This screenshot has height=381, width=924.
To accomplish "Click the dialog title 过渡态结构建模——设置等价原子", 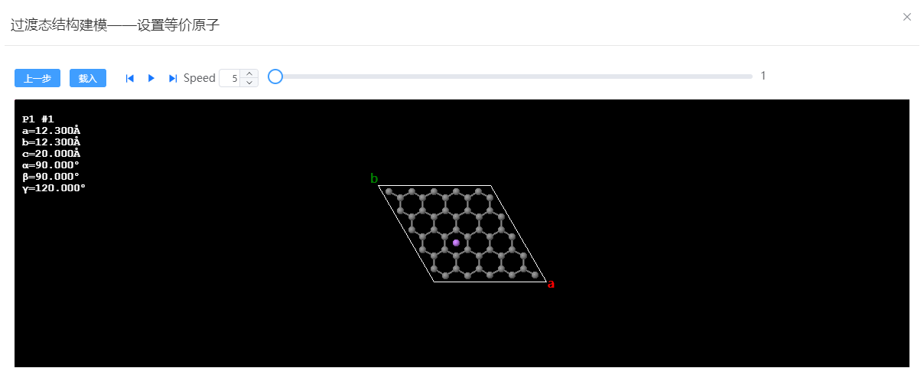I will click(115, 24).
